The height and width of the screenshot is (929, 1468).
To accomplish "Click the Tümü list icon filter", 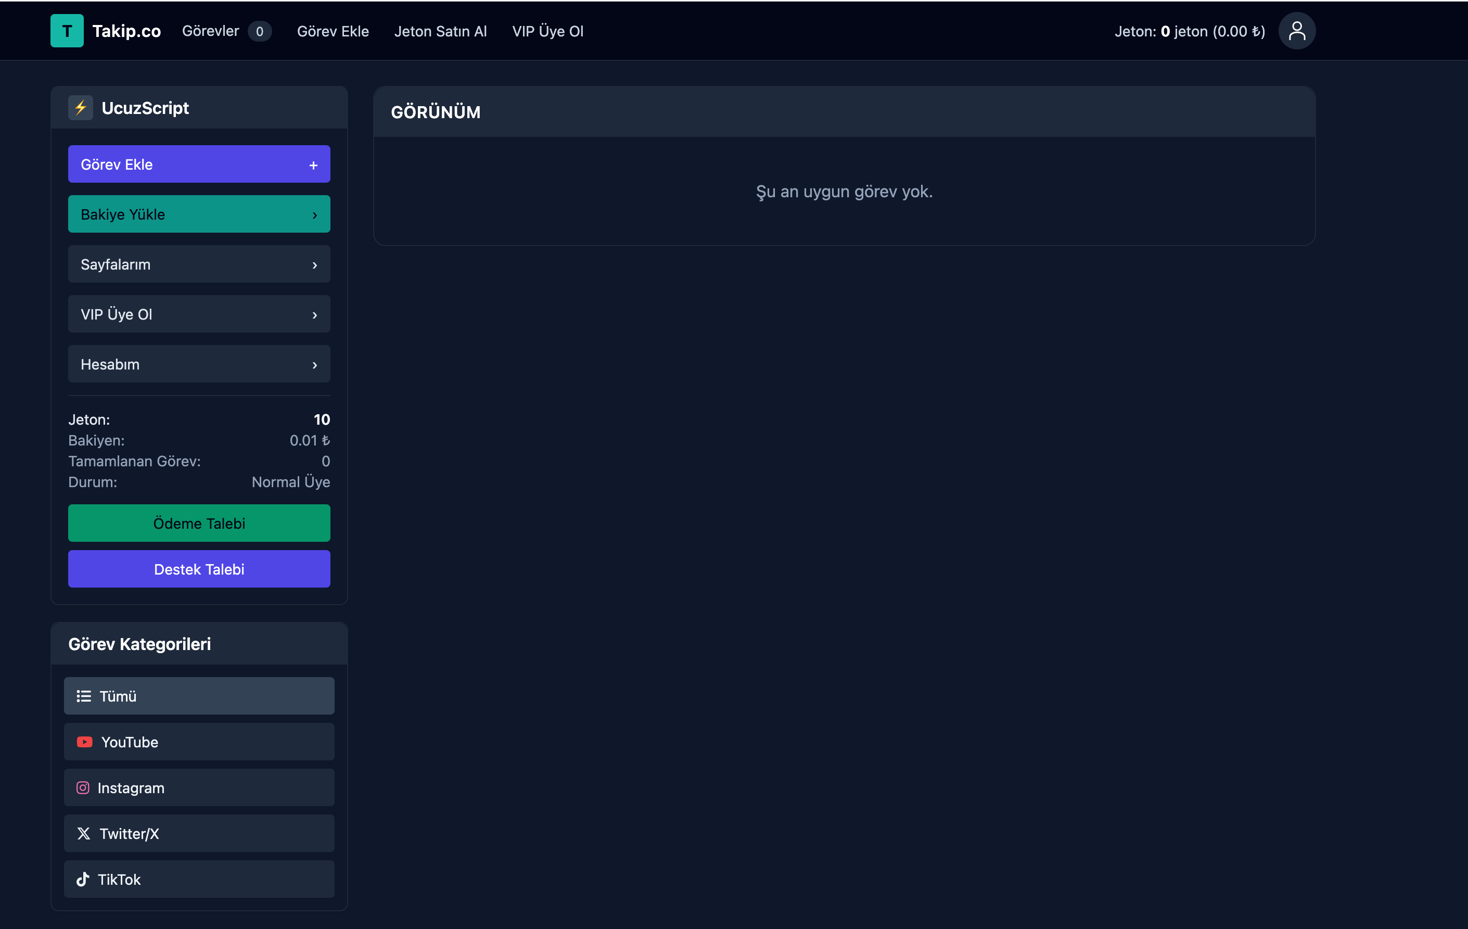I will 83,696.
